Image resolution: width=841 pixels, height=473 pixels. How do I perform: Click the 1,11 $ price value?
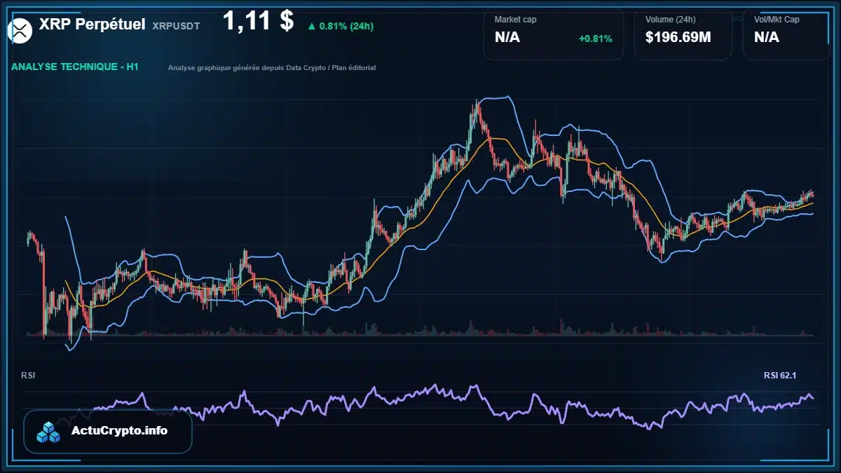click(x=258, y=21)
